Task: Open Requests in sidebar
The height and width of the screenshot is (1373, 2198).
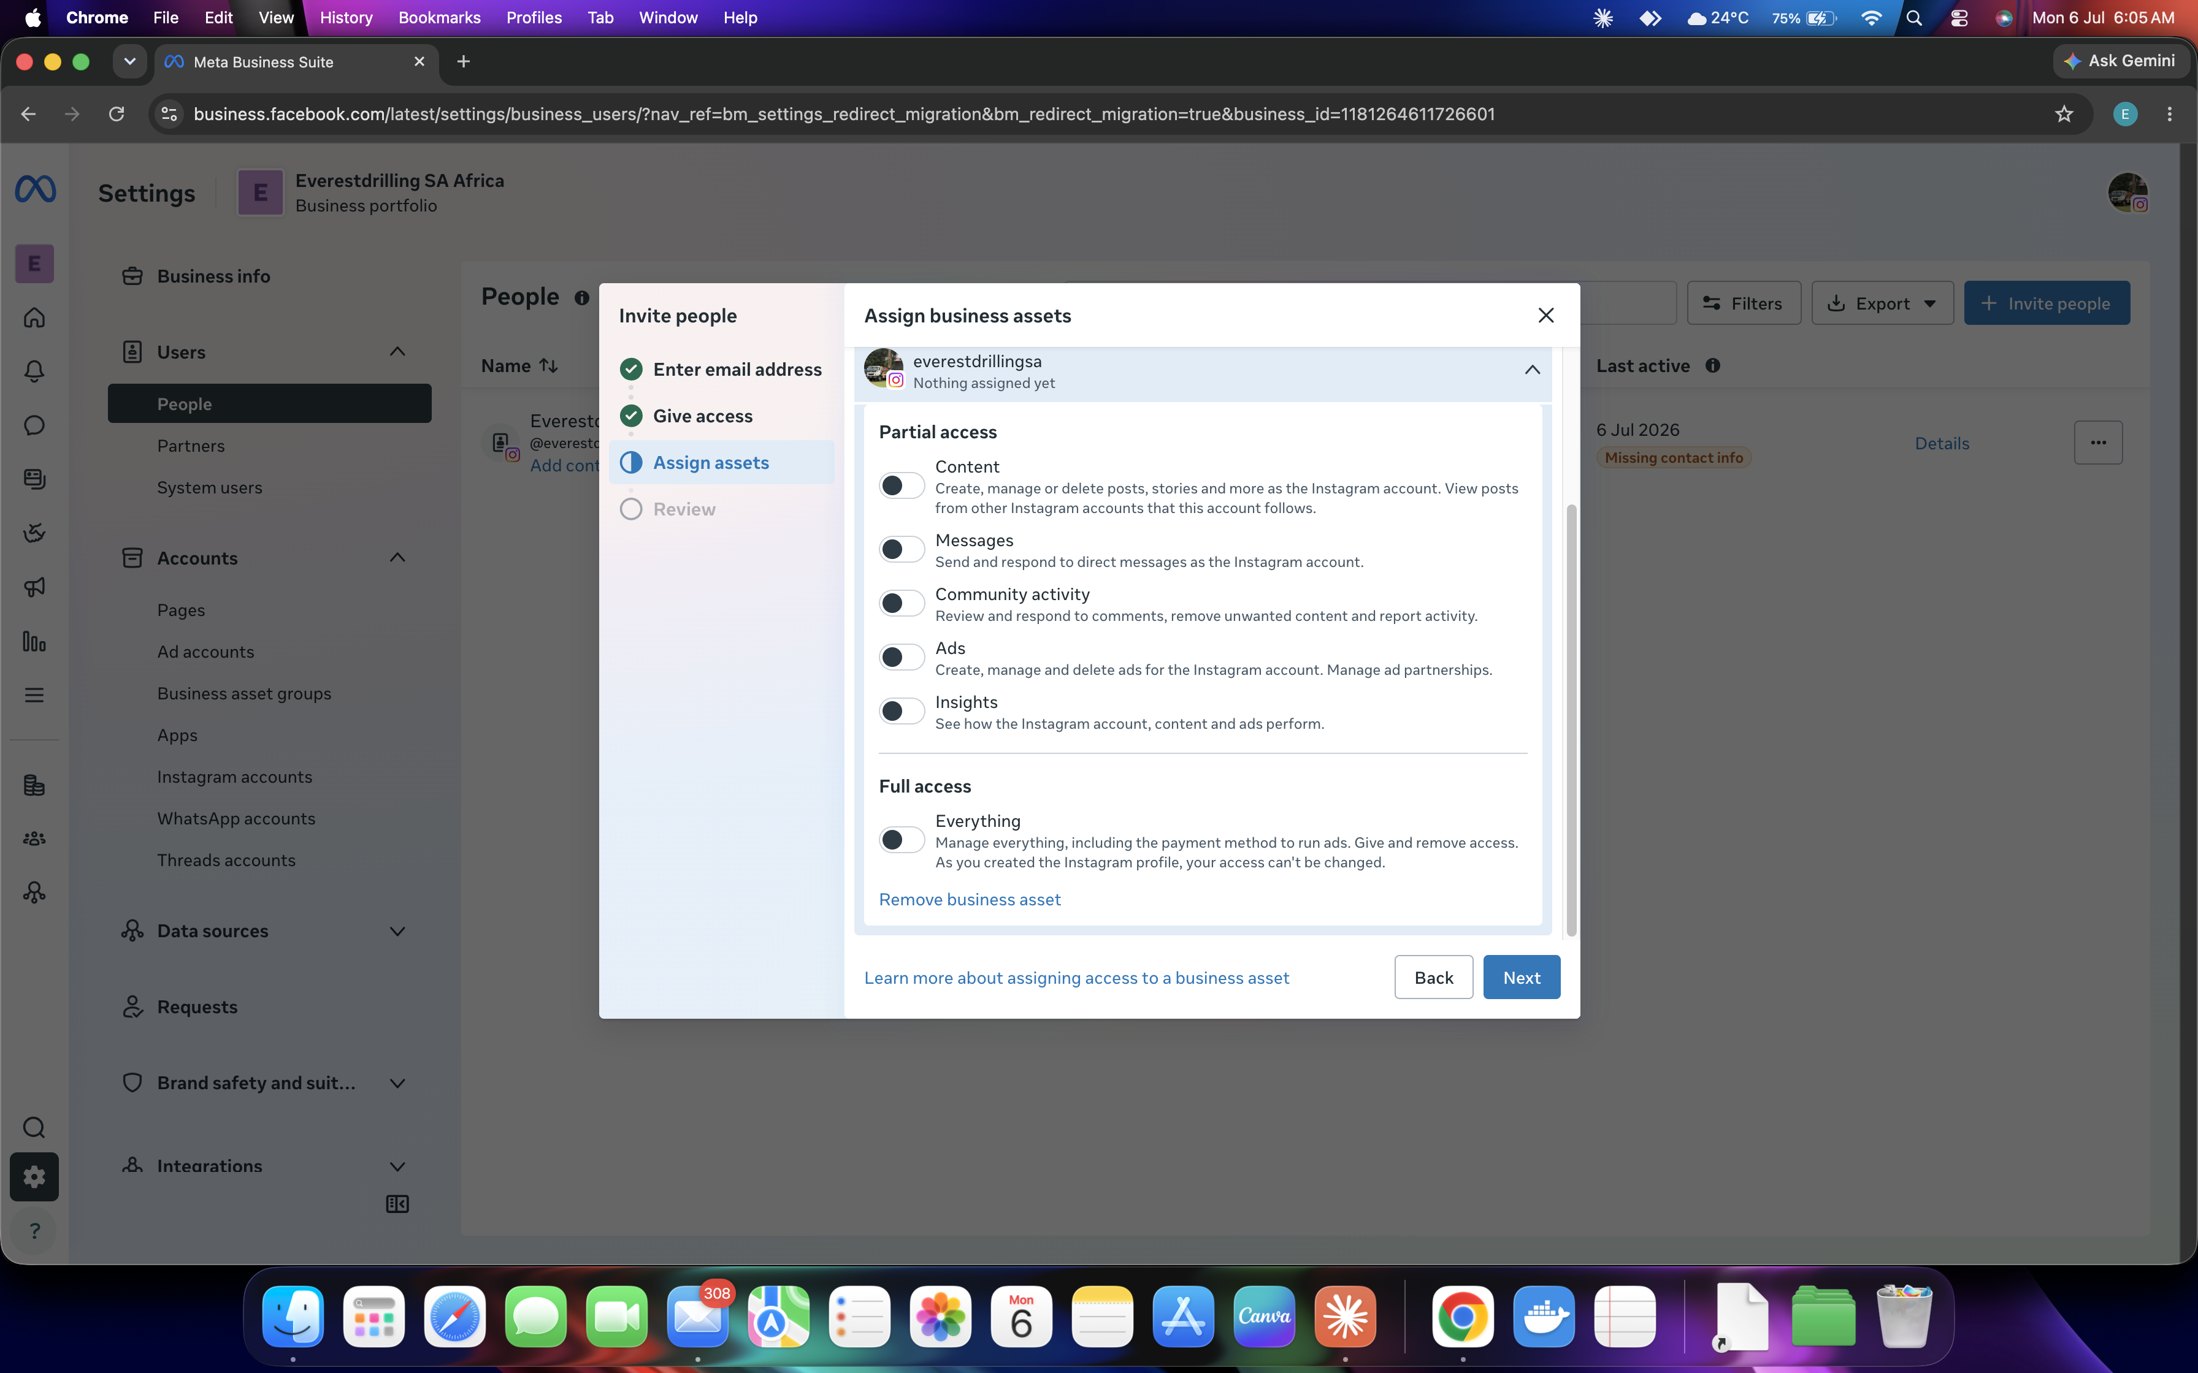Action: pos(197,1006)
